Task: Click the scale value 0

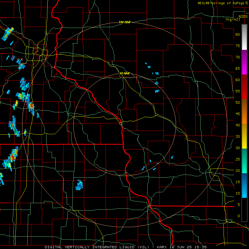Action: coord(239,216)
